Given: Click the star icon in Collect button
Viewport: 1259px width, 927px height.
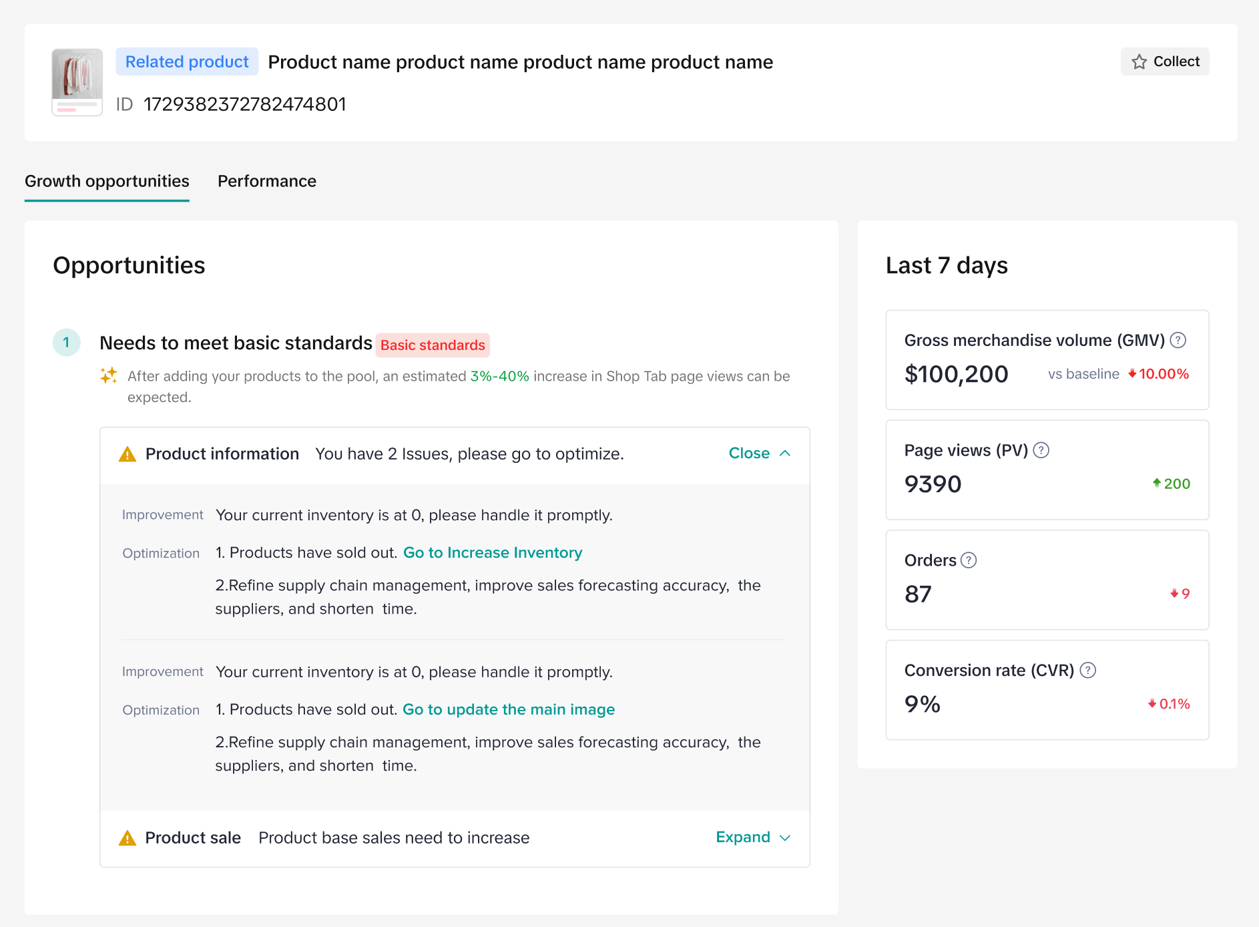Looking at the screenshot, I should (x=1139, y=62).
